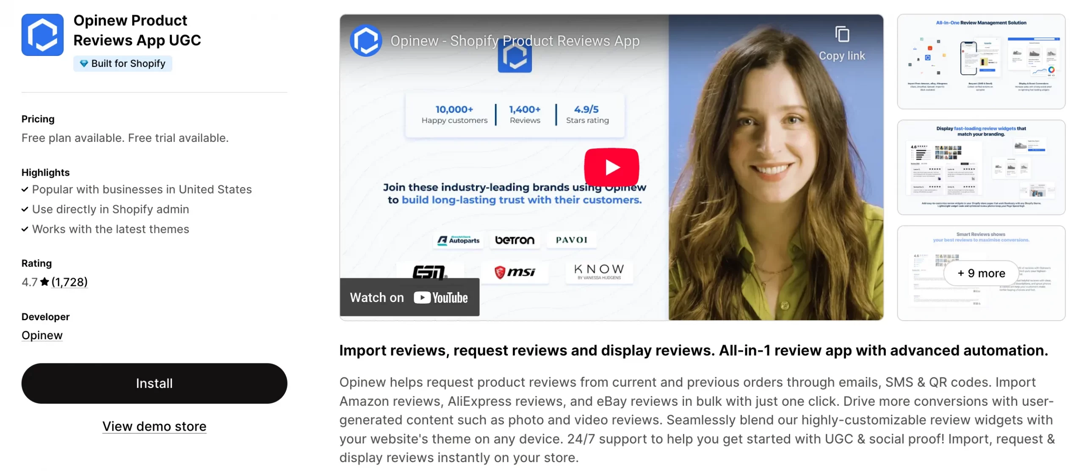The width and height of the screenshot is (1084, 471).
Task: Click the betron logo in the video
Action: point(514,240)
